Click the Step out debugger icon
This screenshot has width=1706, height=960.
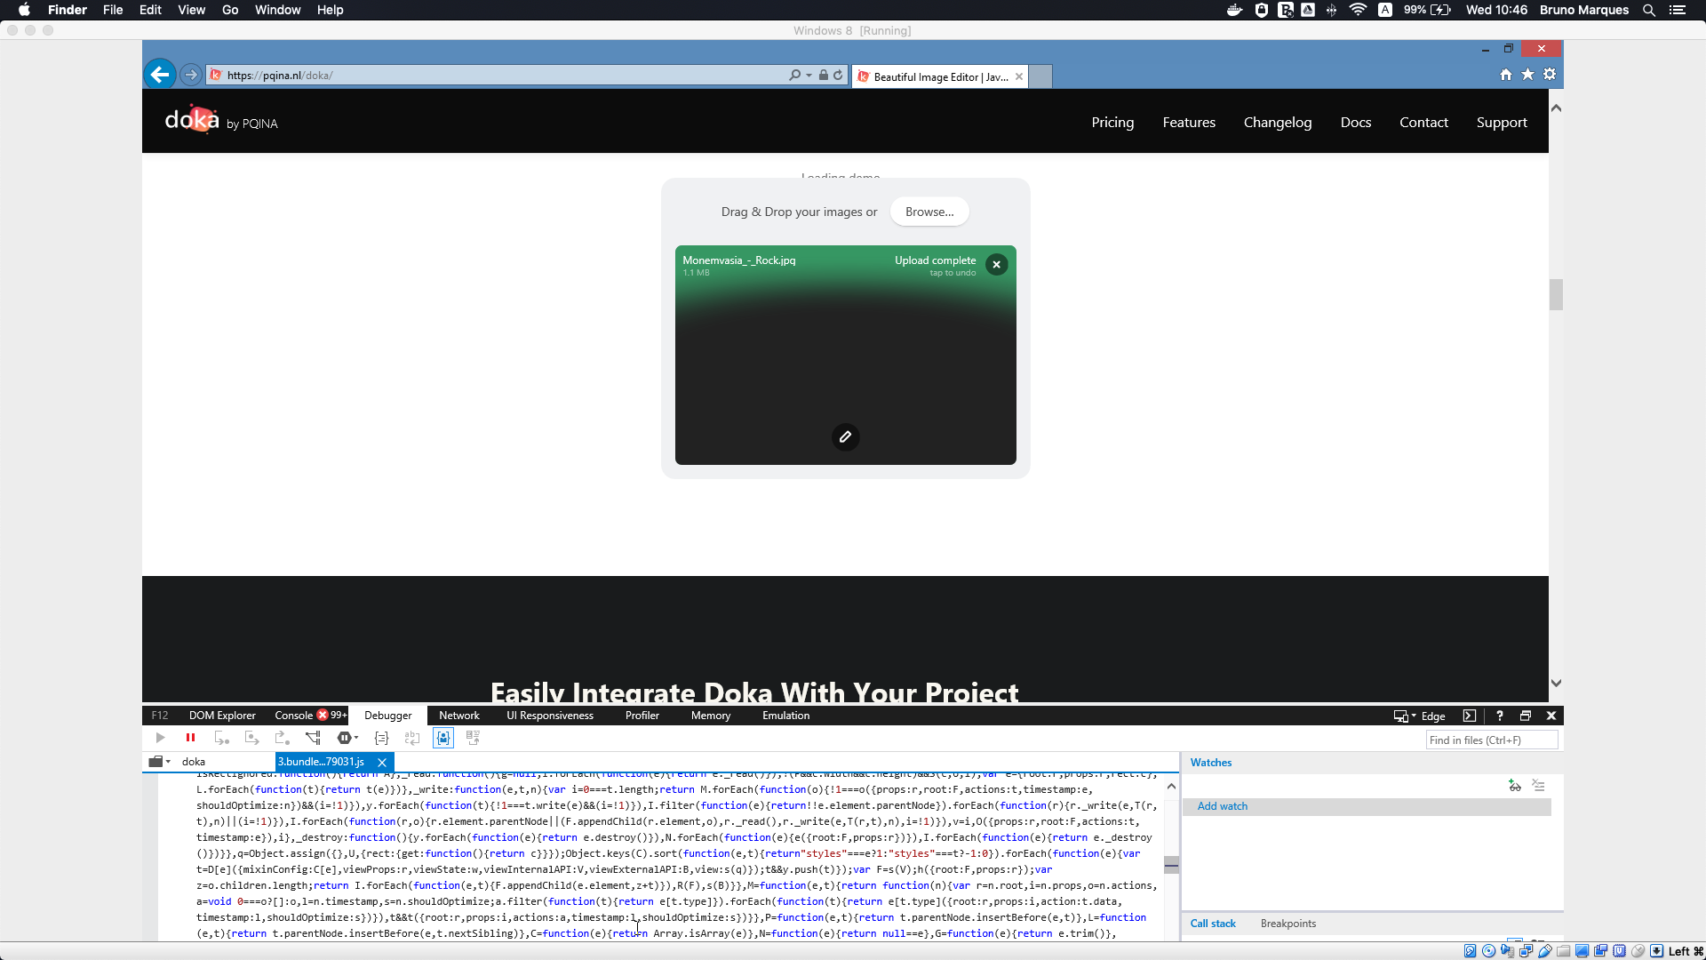282,738
